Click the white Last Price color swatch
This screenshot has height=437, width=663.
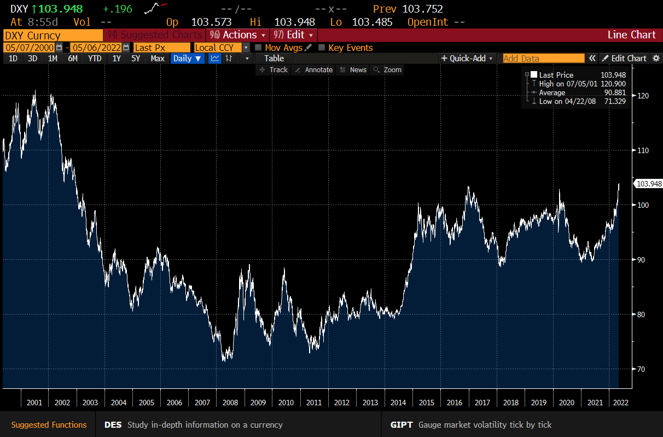[x=534, y=75]
